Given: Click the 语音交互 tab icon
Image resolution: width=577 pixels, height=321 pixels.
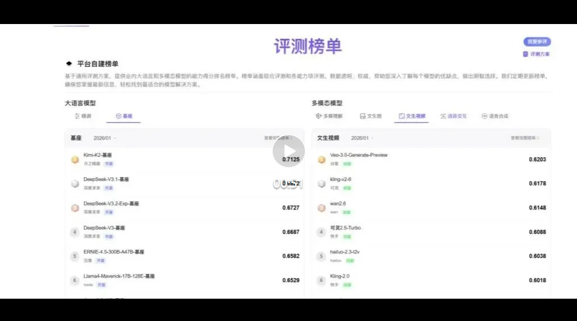Looking at the screenshot, I should pos(443,116).
